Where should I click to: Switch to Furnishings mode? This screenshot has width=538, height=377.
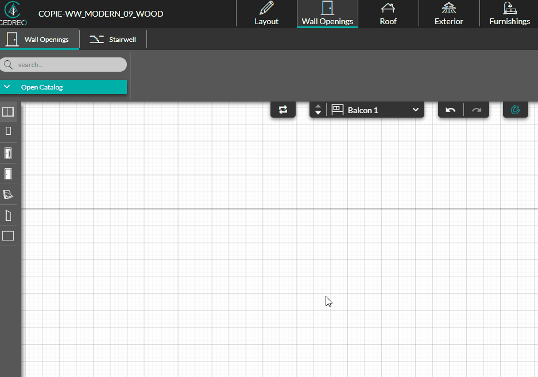point(509,13)
